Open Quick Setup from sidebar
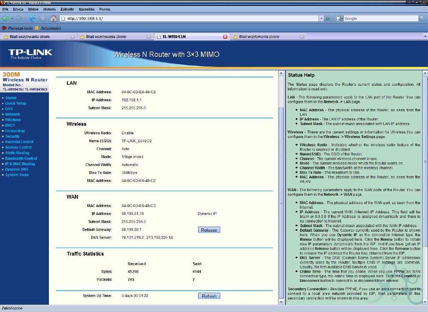428x312 pixels. [16, 103]
